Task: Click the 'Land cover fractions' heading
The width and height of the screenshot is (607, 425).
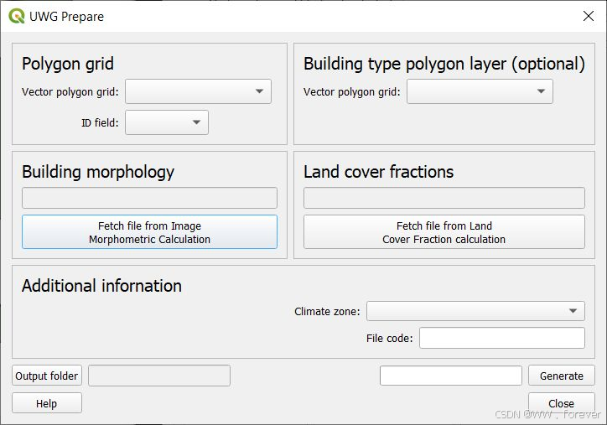Action: click(378, 172)
